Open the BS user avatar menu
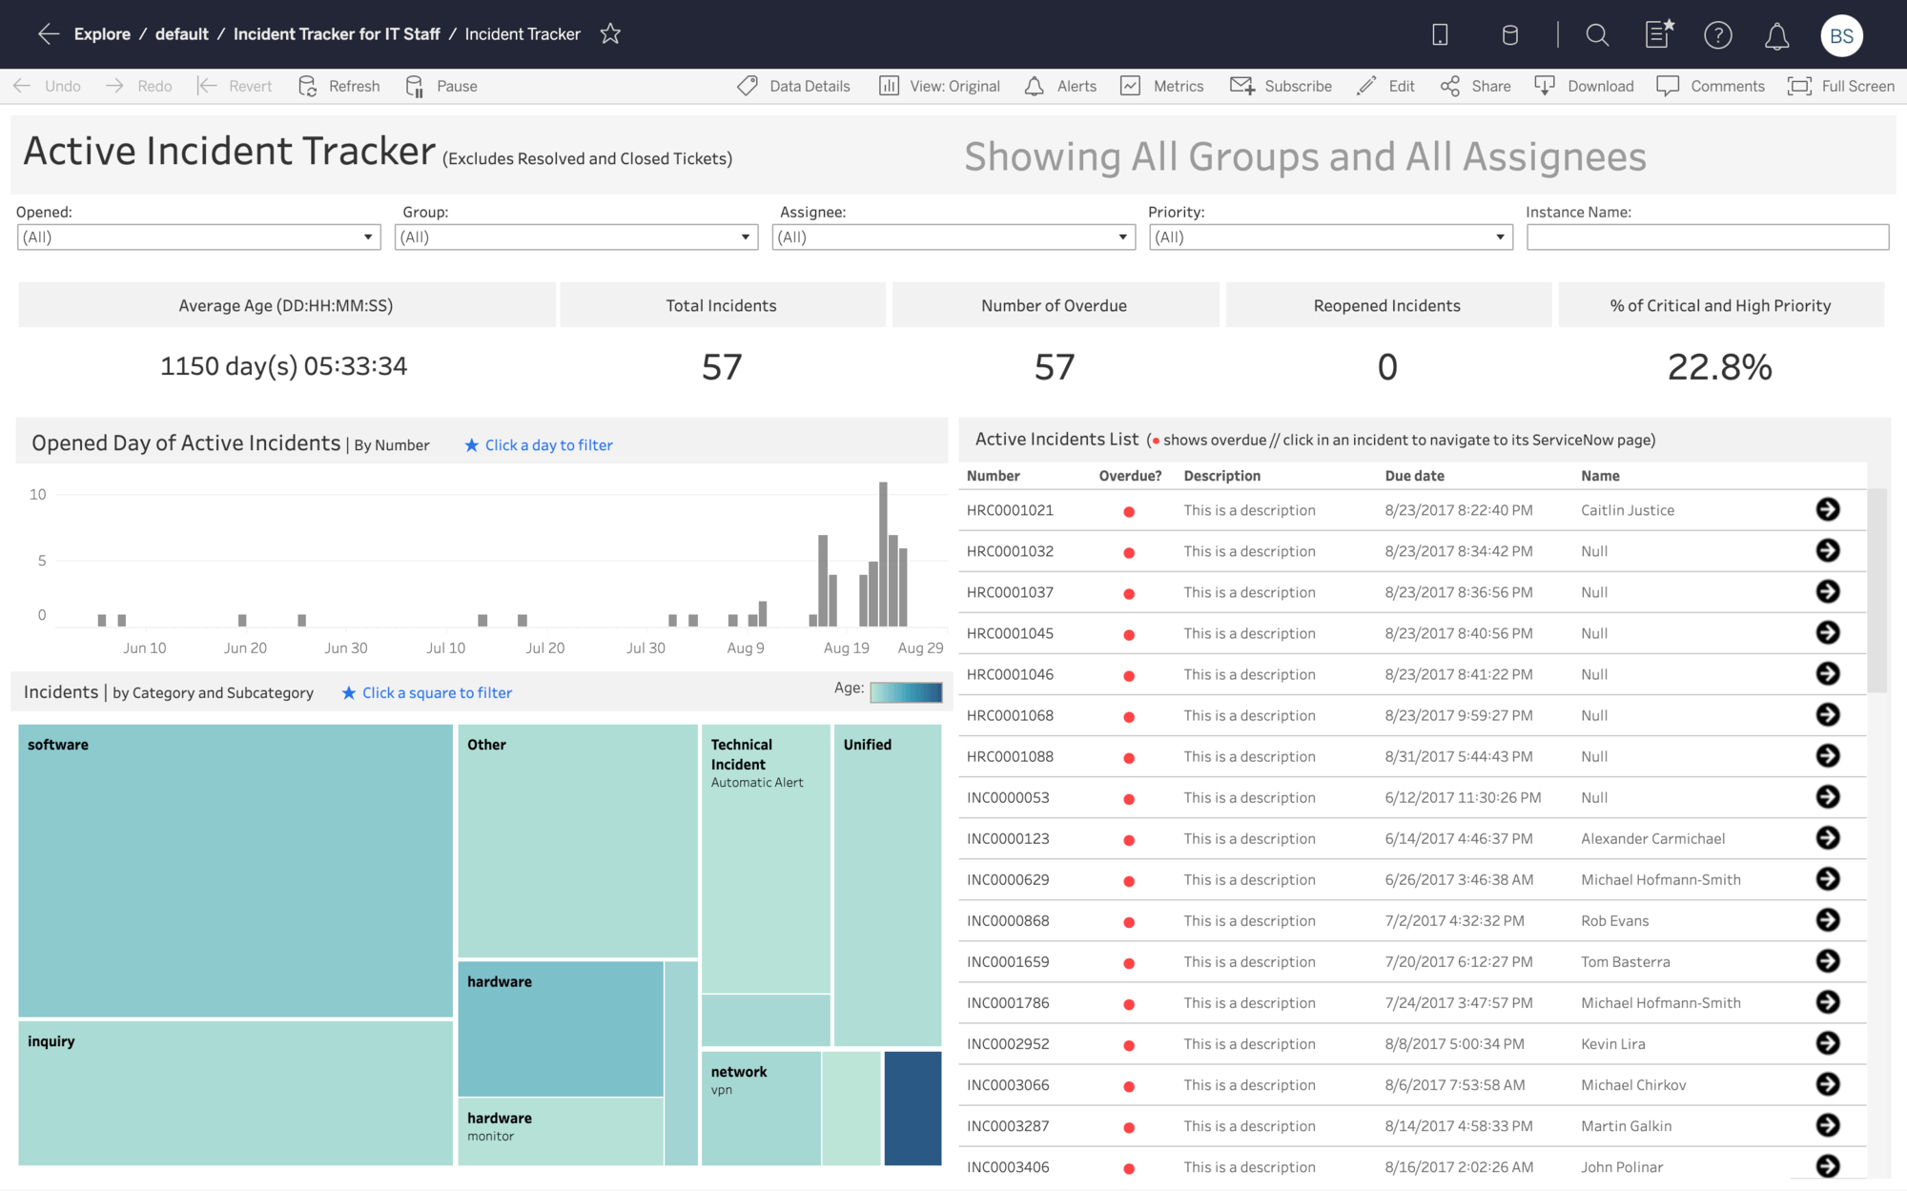This screenshot has width=1907, height=1192. point(1841,35)
